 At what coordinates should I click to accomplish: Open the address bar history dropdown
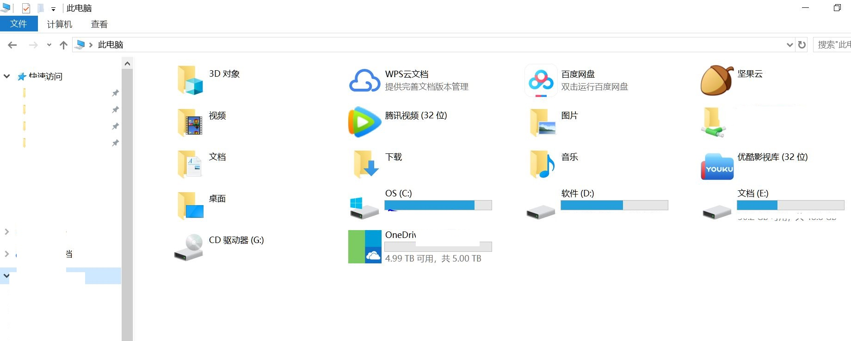[790, 45]
